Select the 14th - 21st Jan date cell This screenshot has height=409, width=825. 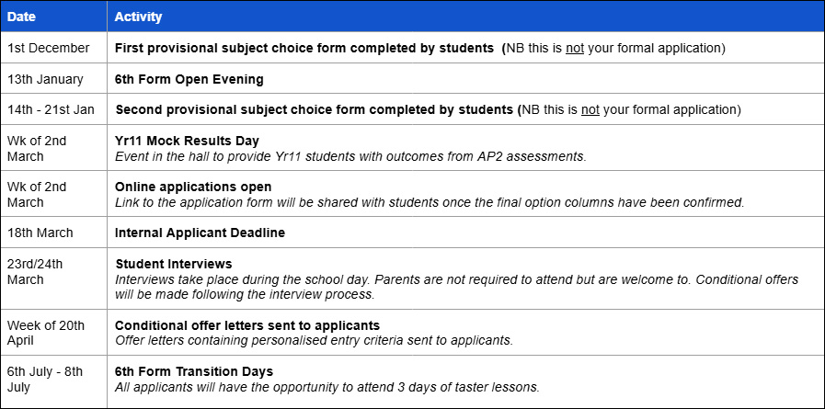pyautogui.click(x=53, y=109)
